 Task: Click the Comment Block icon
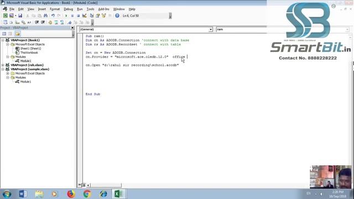tap(56, 22)
